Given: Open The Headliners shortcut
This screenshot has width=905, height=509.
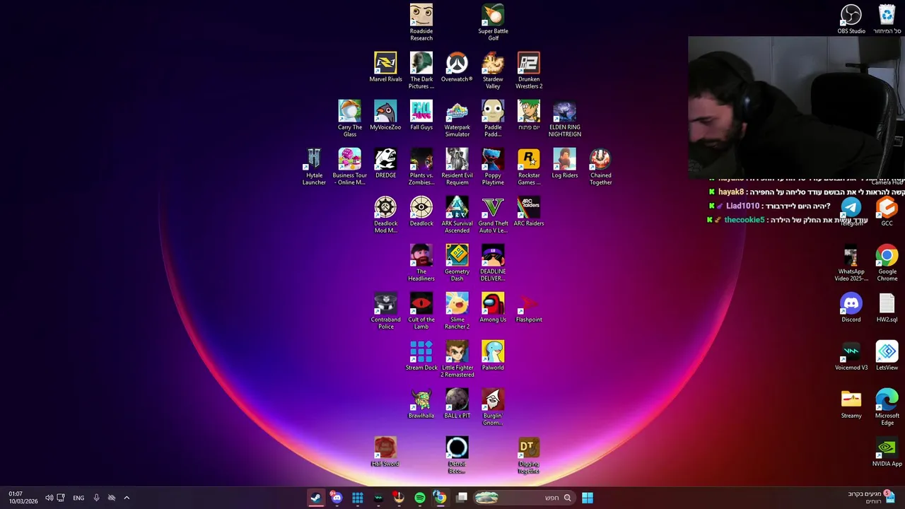Looking at the screenshot, I should (421, 262).
